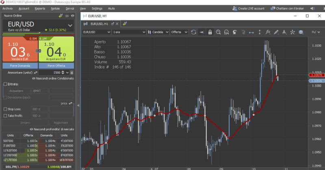The height and width of the screenshot is (170, 325).
Task: Click the chart auto-shift arrow icon
Action: coord(201,32)
